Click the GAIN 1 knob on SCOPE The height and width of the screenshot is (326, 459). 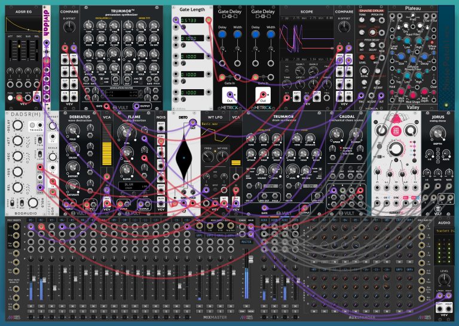pos(300,71)
